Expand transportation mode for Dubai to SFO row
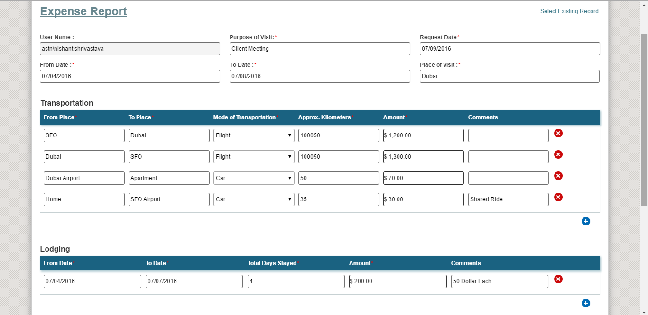The width and height of the screenshot is (648, 315). pyautogui.click(x=254, y=157)
